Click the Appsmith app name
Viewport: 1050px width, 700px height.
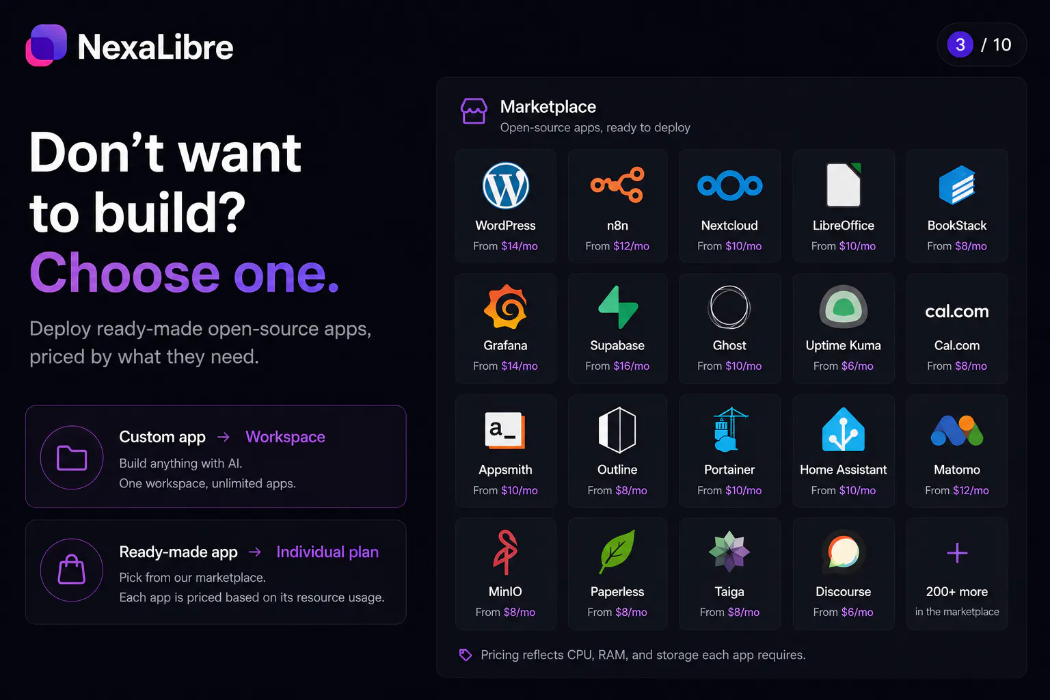[x=505, y=470]
